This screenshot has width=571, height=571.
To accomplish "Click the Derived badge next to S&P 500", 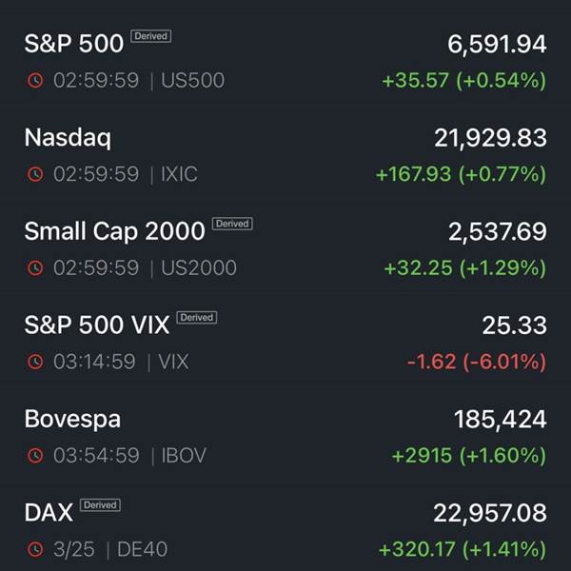I will tap(151, 36).
